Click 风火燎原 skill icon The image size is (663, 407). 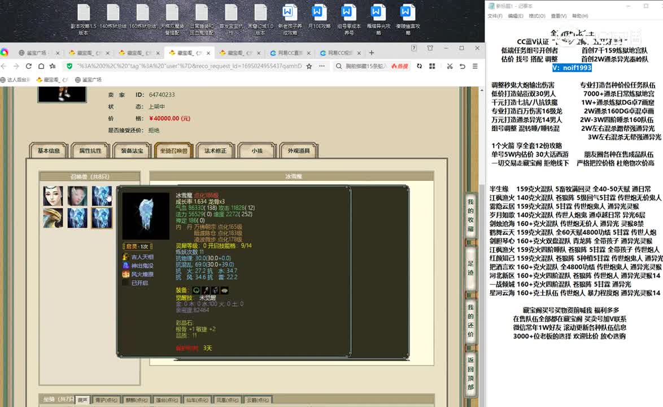(x=125, y=274)
